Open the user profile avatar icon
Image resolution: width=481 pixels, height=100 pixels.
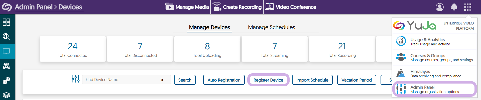pos(440,7)
